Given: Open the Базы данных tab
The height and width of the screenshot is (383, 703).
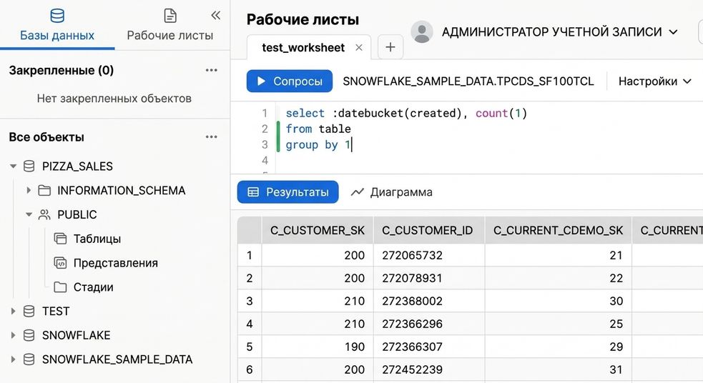Looking at the screenshot, I should (x=57, y=25).
